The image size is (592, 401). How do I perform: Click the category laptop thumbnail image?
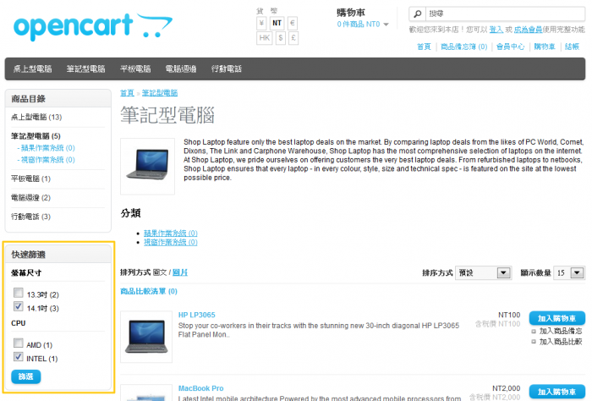(148, 167)
